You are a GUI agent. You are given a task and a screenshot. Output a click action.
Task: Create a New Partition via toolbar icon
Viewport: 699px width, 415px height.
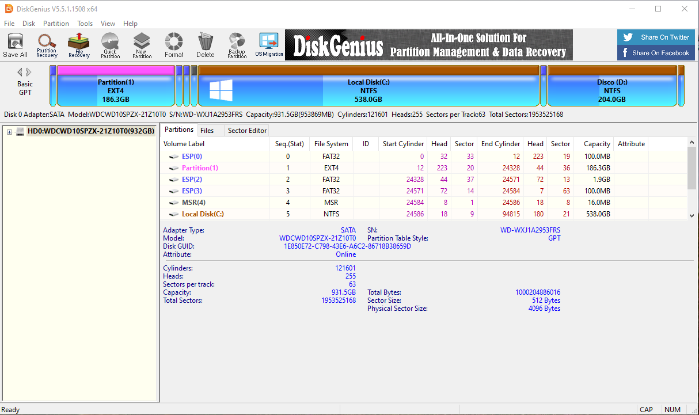click(x=142, y=45)
